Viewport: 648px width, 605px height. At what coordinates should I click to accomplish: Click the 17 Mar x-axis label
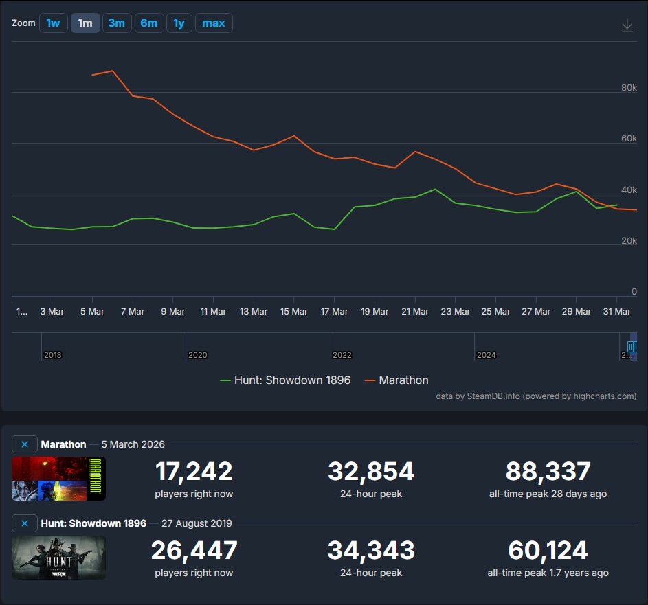pyautogui.click(x=335, y=311)
